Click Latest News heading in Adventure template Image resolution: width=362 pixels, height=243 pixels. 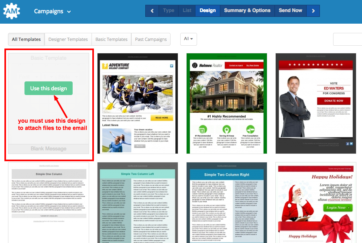pyautogui.click(x=110, y=125)
